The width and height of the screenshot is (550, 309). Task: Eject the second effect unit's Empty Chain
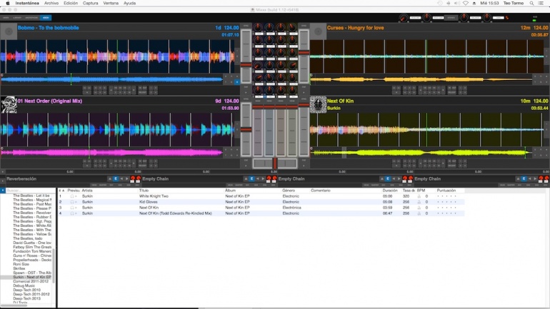(246, 178)
